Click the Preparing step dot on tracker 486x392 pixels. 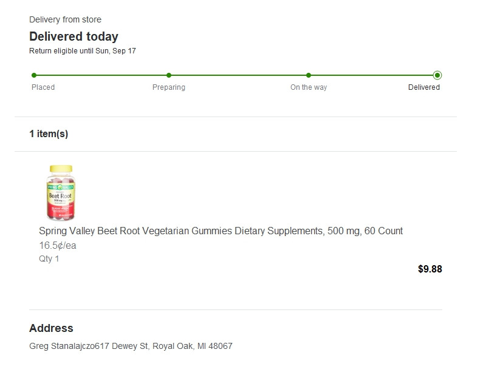point(169,75)
